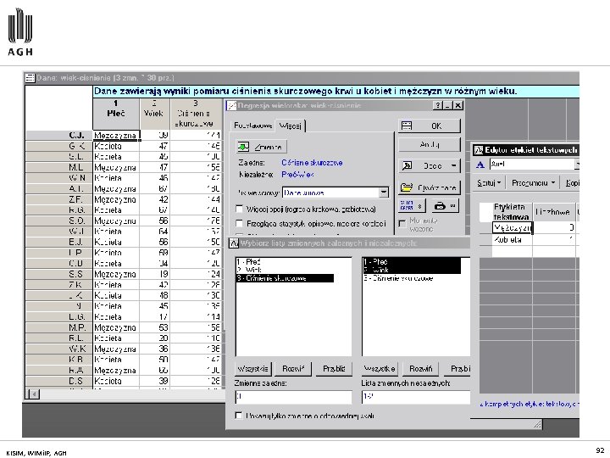Click the spreadsheet icon in the Dane window title
Image resolution: width=610 pixels, height=458 pixels.
tap(30, 78)
